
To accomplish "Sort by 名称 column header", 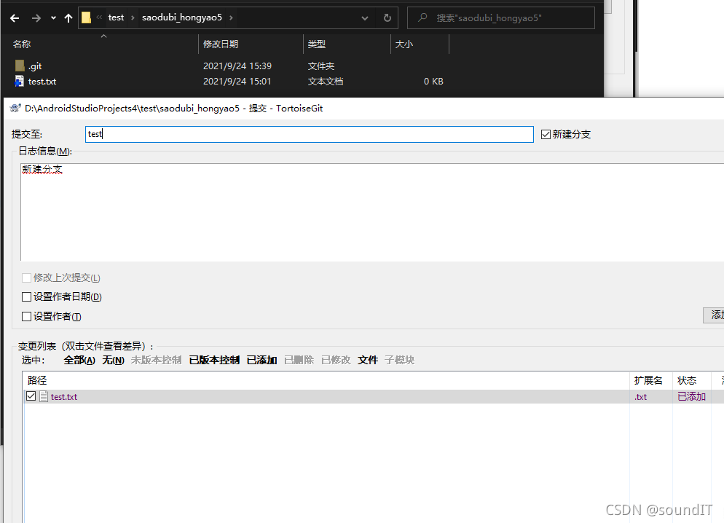I will 22,44.
